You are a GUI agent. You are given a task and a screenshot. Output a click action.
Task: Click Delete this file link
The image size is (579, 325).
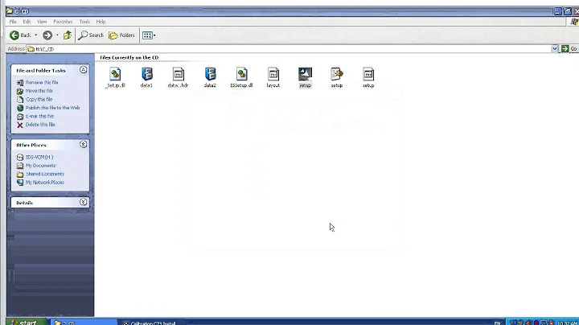pyautogui.click(x=40, y=125)
